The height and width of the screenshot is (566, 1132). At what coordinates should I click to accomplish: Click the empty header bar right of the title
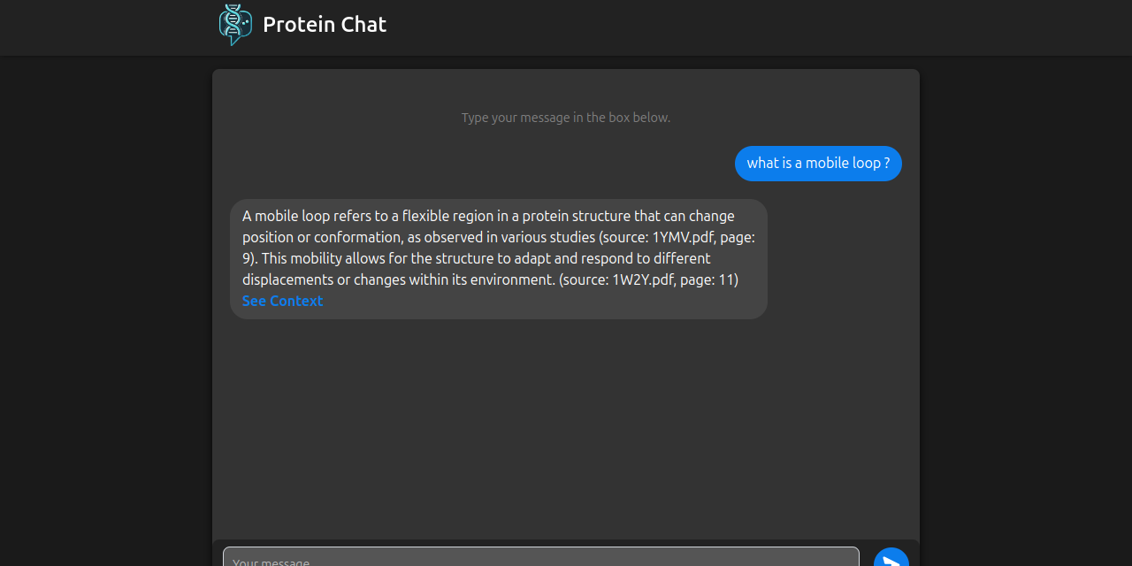pyautogui.click(x=707, y=27)
